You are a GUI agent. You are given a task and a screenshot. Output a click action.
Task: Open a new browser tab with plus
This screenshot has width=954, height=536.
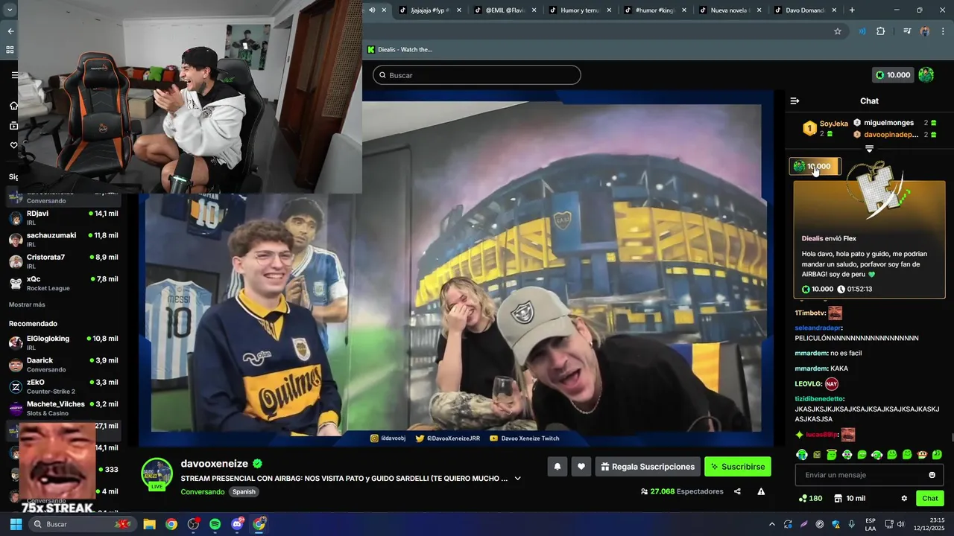coord(852,10)
